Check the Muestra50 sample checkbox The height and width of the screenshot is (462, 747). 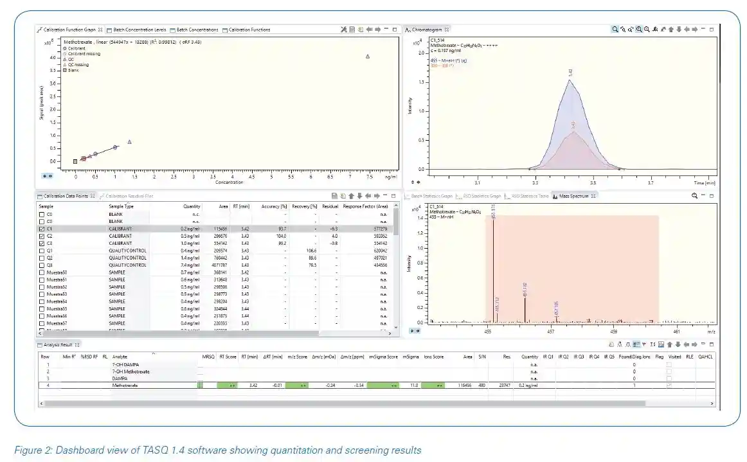pyautogui.click(x=42, y=272)
